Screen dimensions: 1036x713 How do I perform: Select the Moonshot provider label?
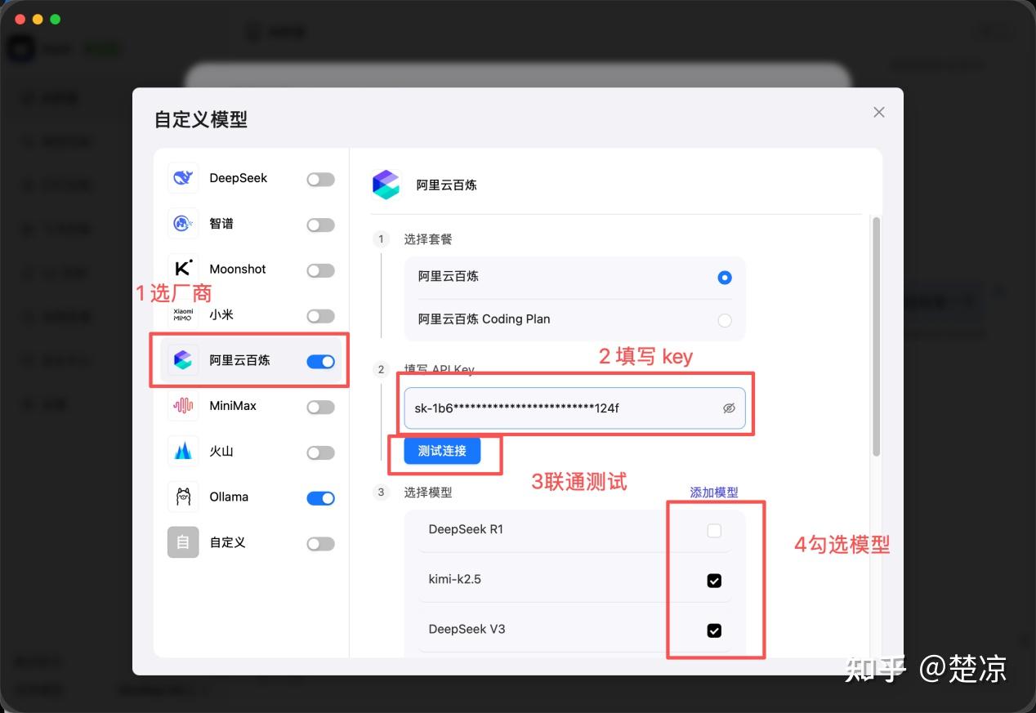tap(238, 269)
